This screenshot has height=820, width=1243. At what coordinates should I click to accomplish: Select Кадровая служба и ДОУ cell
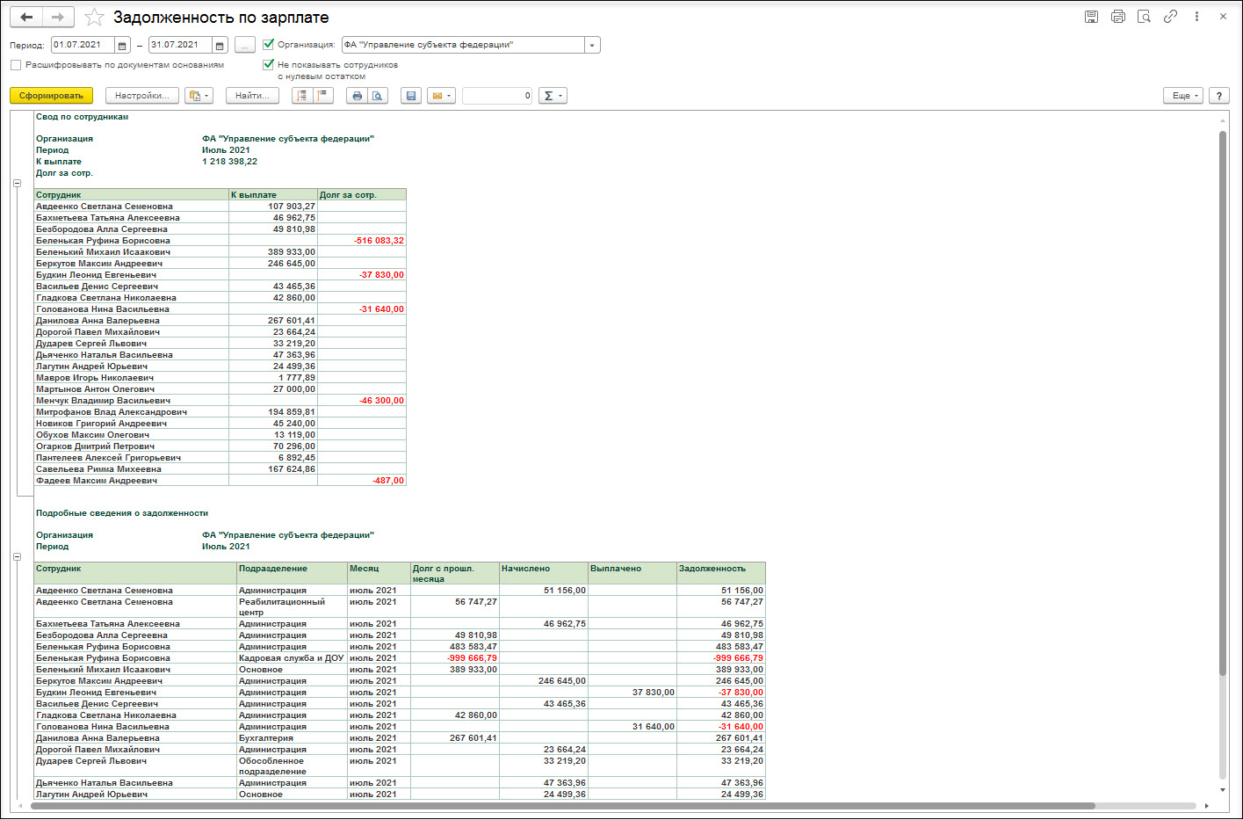[293, 658]
